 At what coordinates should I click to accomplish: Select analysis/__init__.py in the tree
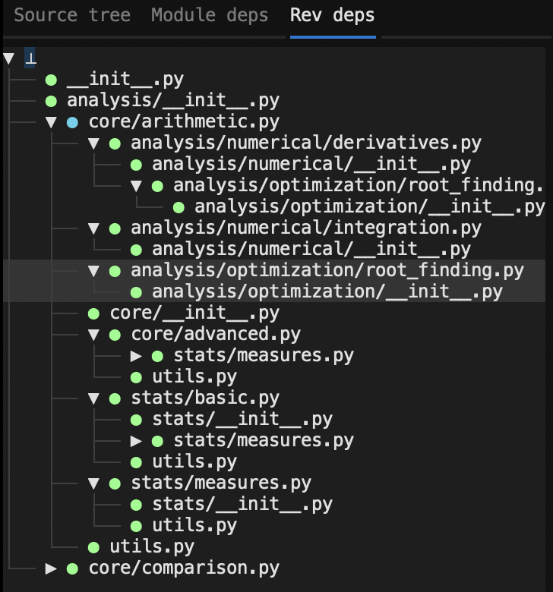click(x=172, y=101)
